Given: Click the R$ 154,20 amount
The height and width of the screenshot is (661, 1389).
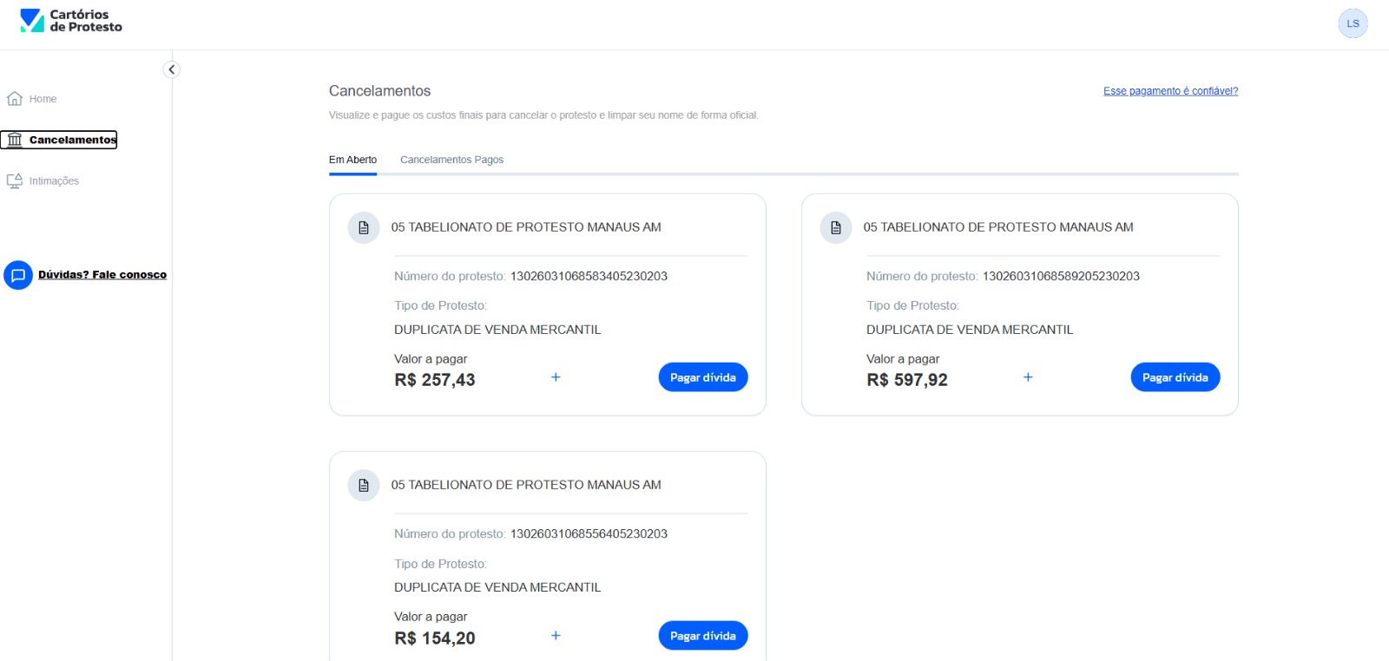Looking at the screenshot, I should pyautogui.click(x=435, y=638).
